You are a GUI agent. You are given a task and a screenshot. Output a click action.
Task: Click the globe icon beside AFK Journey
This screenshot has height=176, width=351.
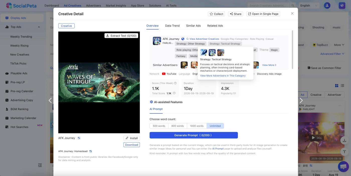click(x=183, y=39)
